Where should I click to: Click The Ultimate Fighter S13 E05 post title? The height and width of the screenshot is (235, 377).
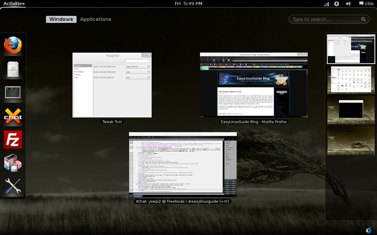pyautogui.click(x=229, y=92)
